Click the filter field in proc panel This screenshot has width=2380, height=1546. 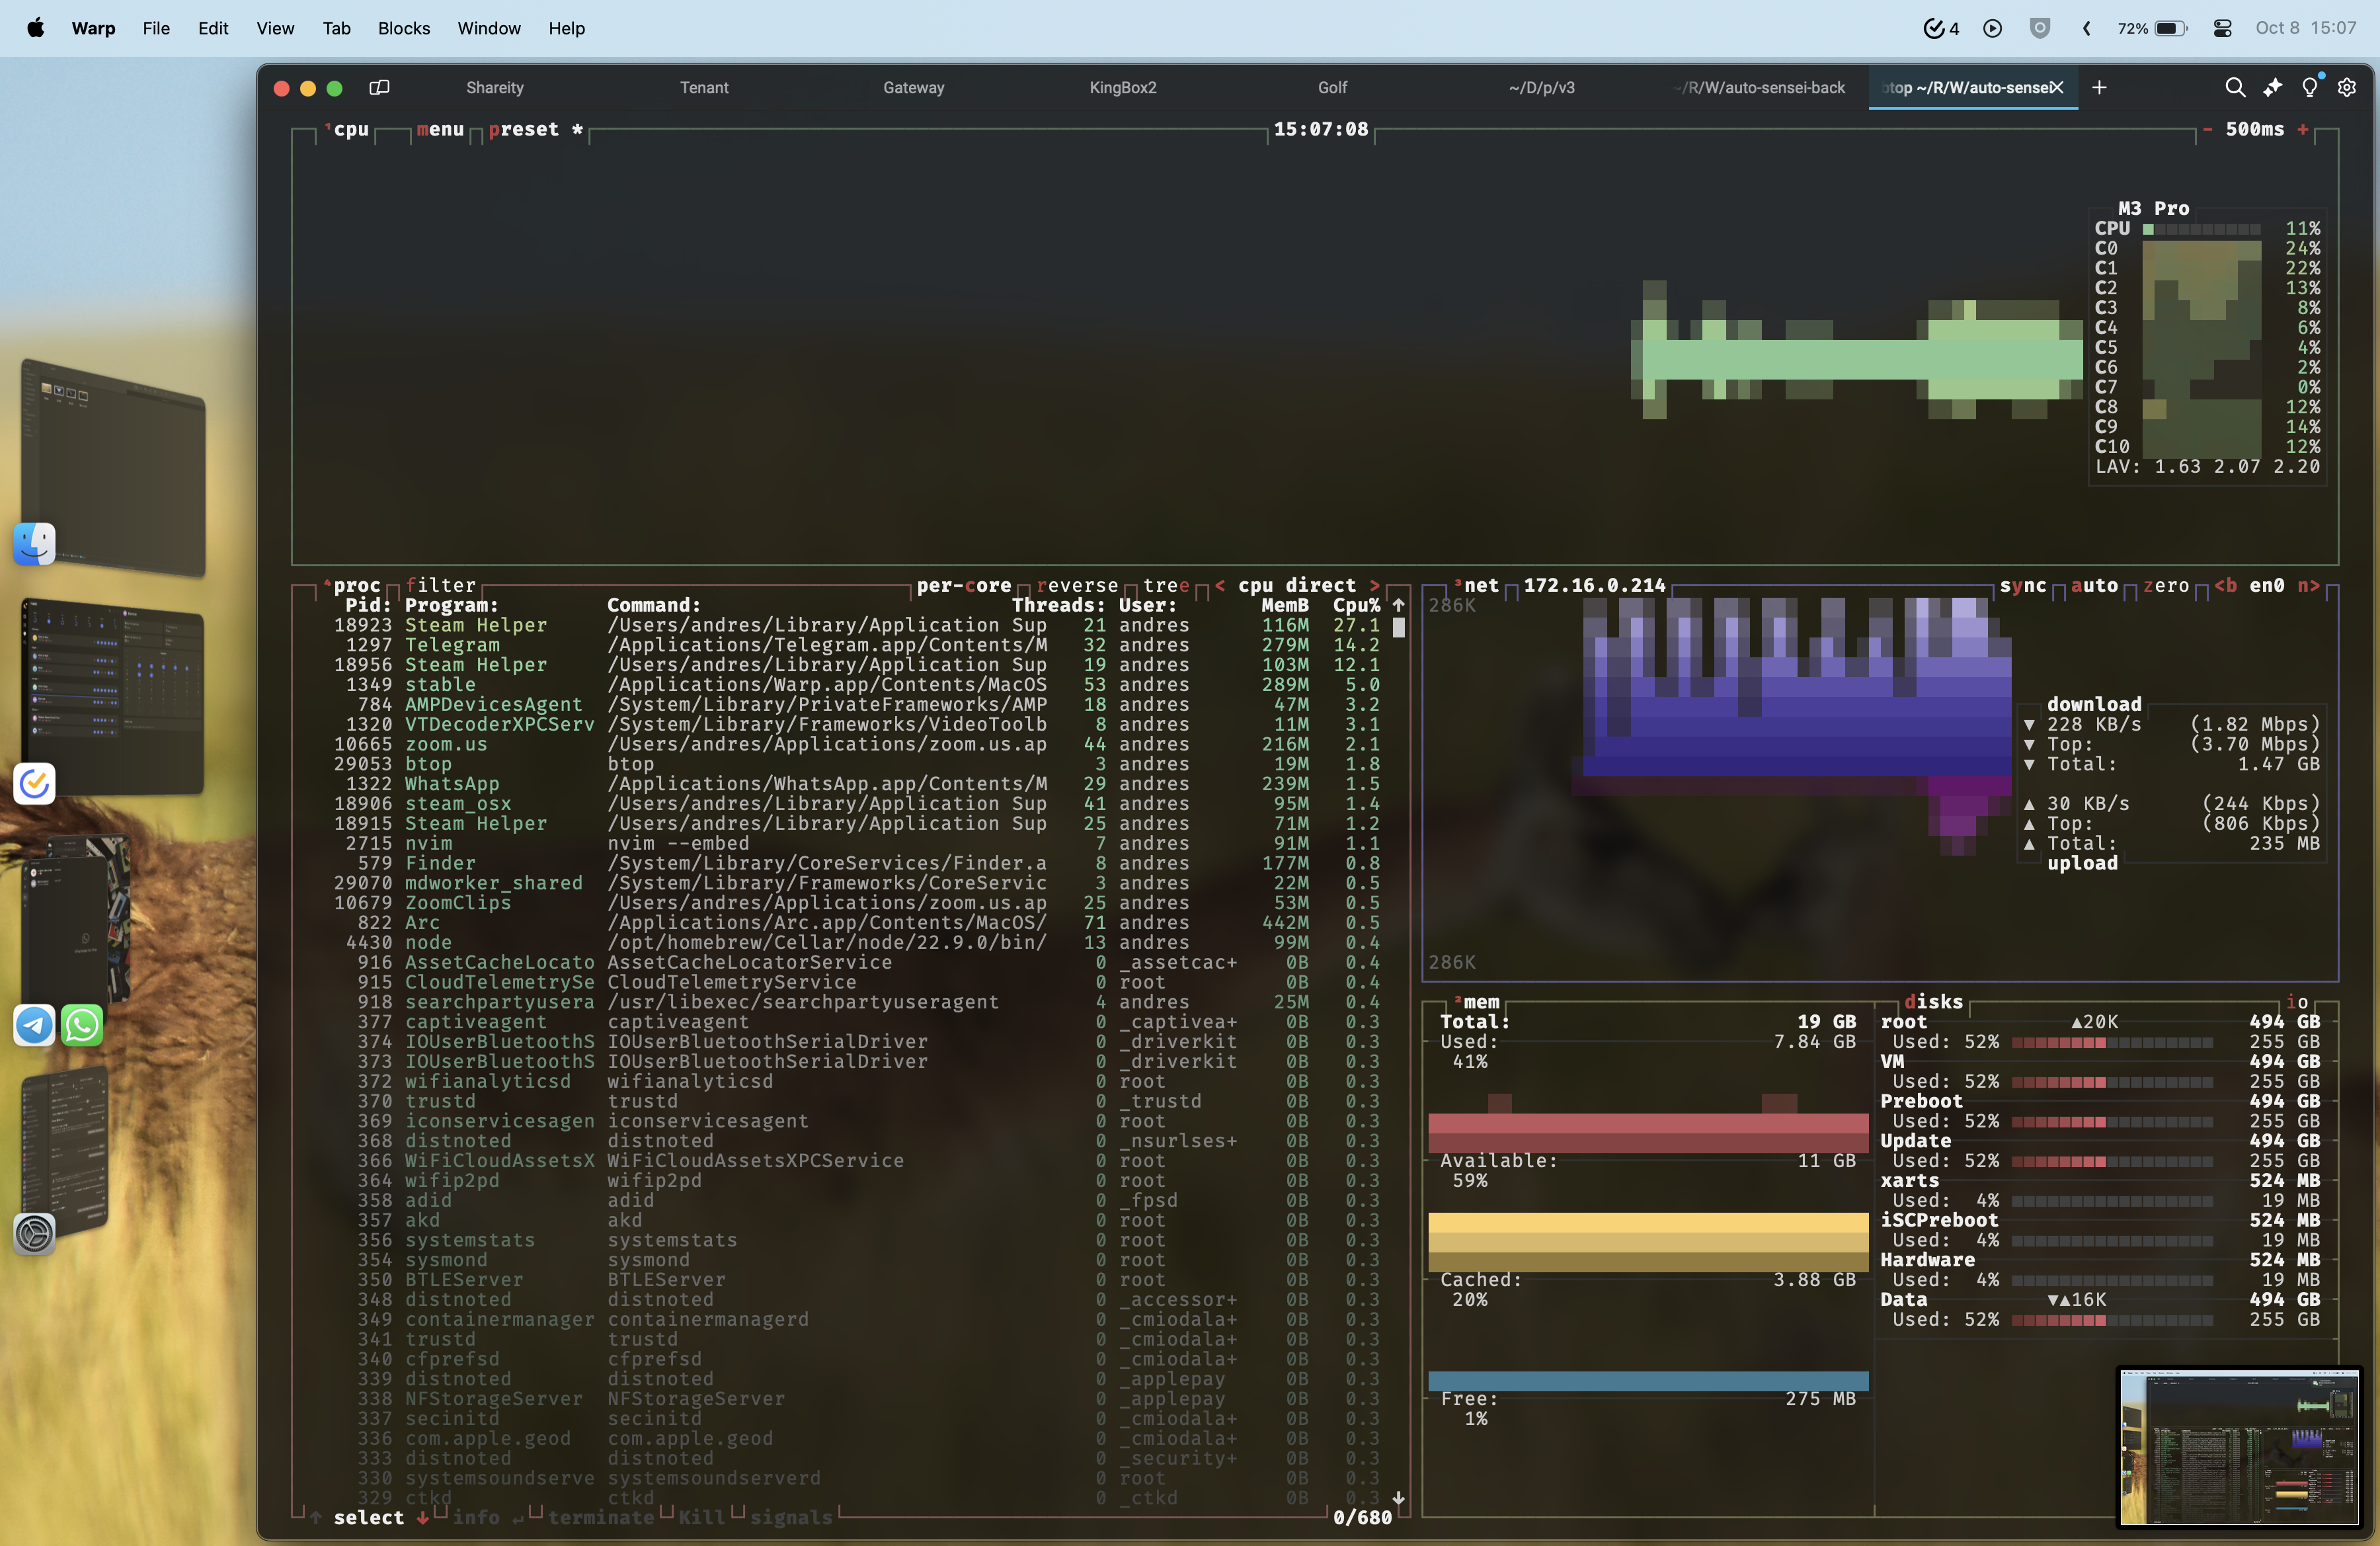point(440,585)
